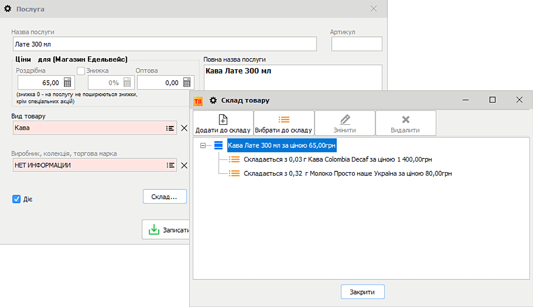Click calculator icon in Знижка field
Image resolution: width=533 pixels, height=307 pixels.
(x=127, y=83)
